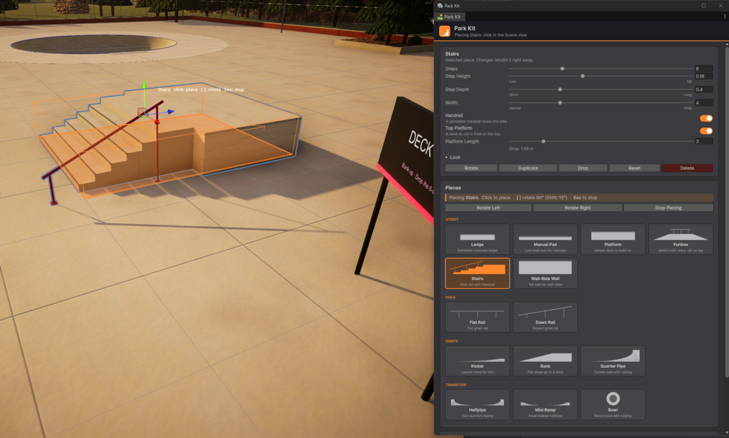
Task: Disable the Top Platform toggle
Action: [706, 131]
